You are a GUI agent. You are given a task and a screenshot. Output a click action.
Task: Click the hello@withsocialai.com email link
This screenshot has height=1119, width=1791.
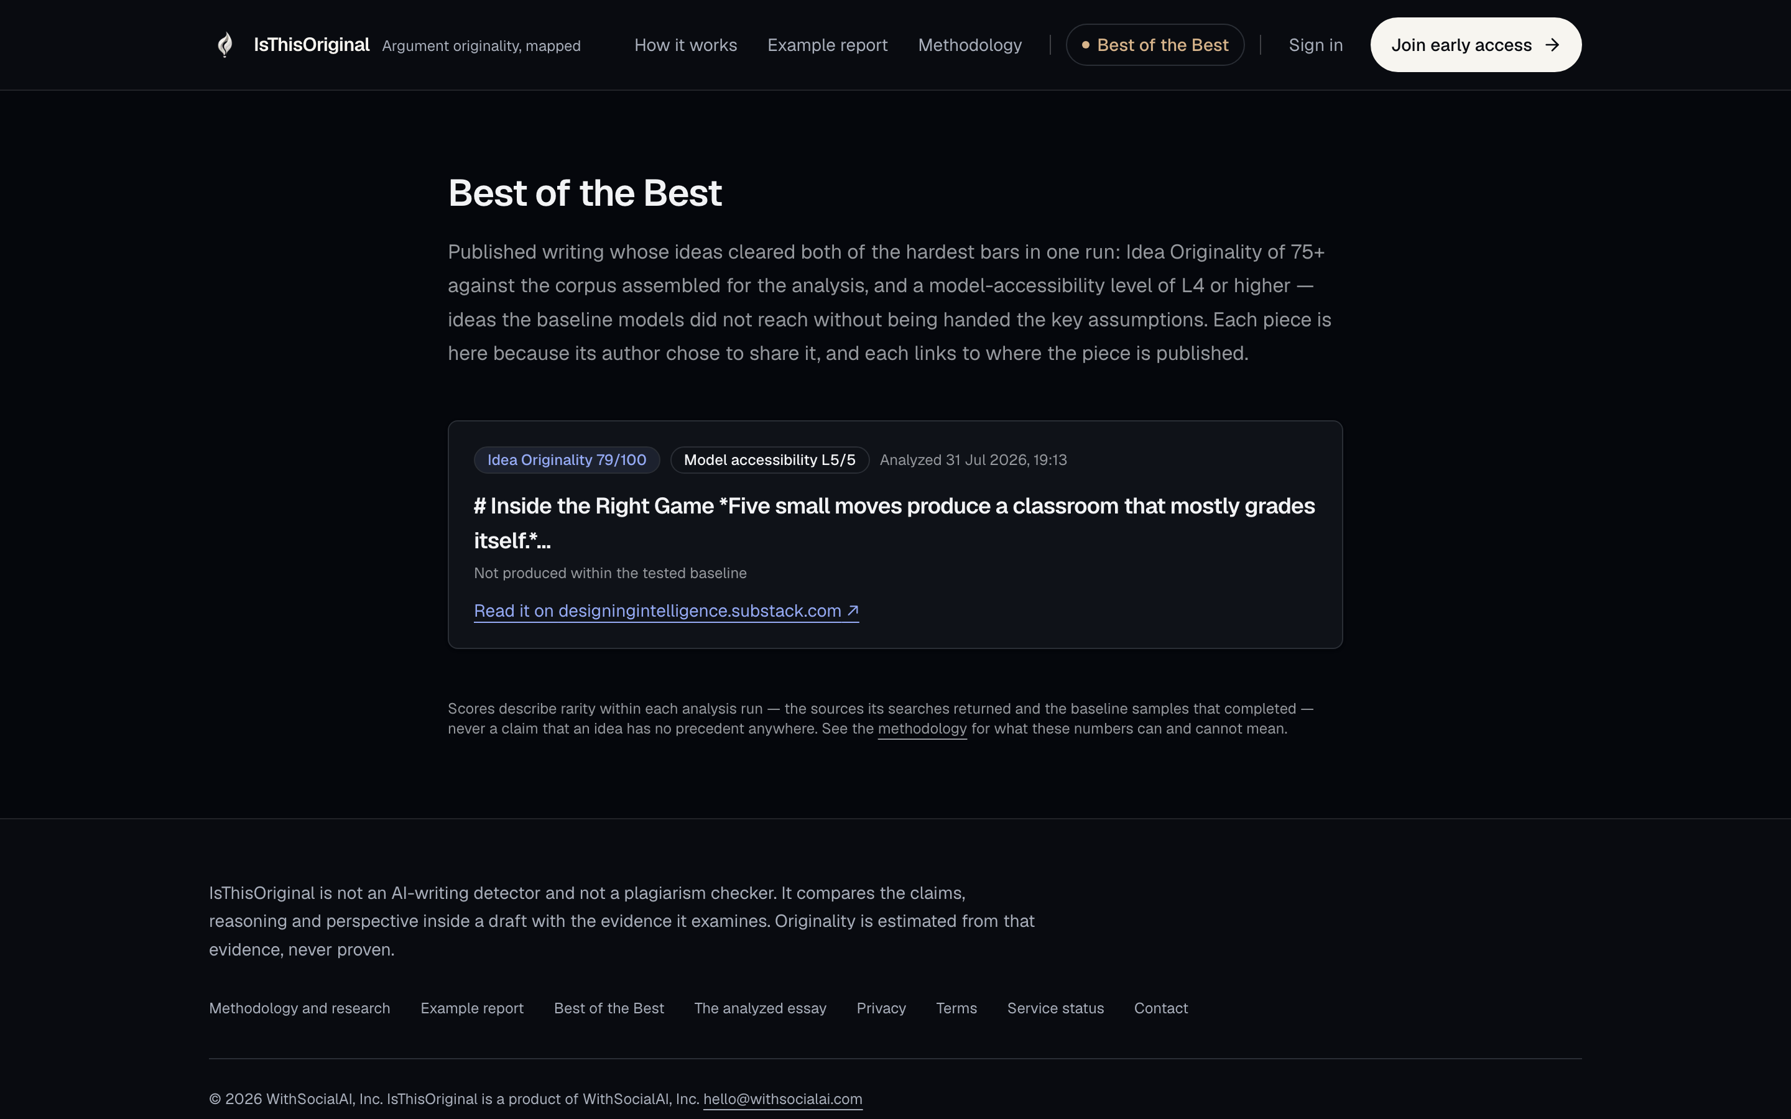coord(782,1099)
